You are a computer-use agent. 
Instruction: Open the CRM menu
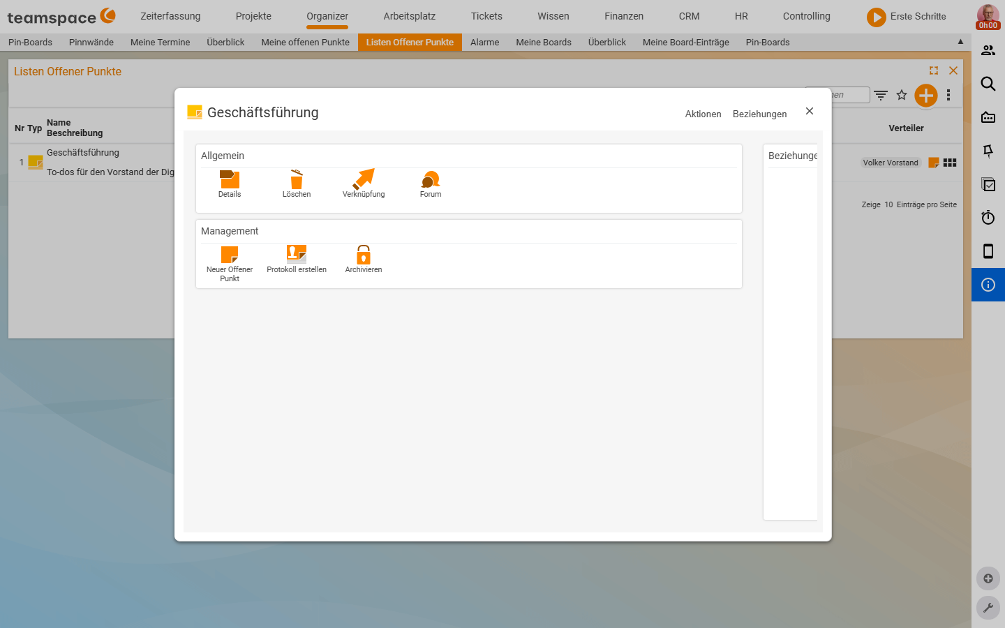[x=689, y=16]
